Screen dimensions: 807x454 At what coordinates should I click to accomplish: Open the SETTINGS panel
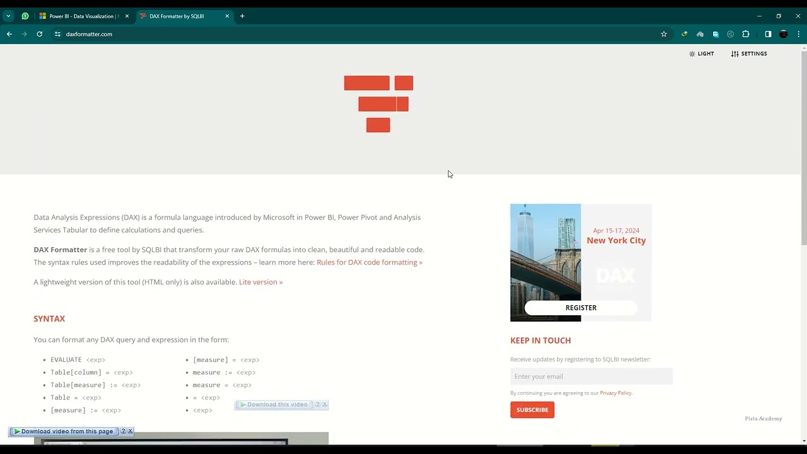pyautogui.click(x=749, y=54)
